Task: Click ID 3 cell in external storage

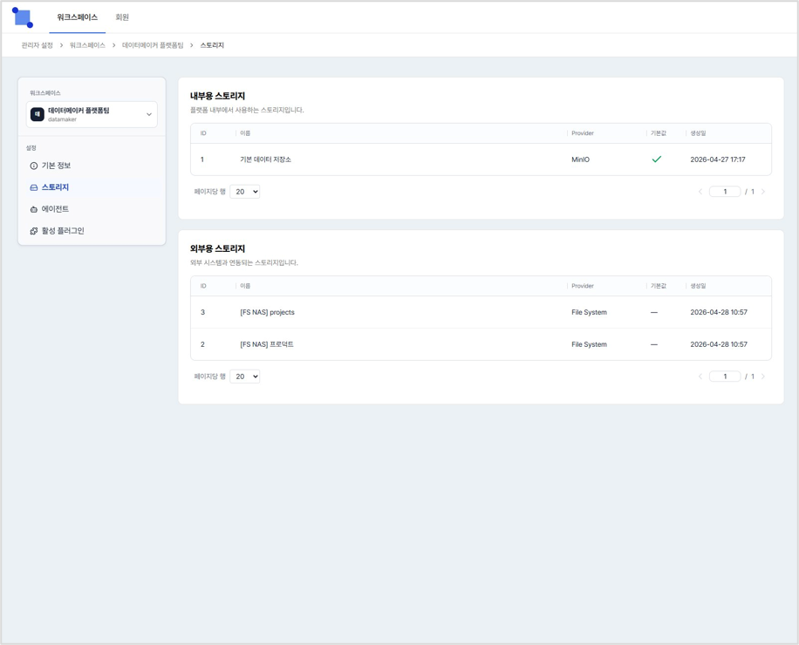Action: pyautogui.click(x=203, y=313)
